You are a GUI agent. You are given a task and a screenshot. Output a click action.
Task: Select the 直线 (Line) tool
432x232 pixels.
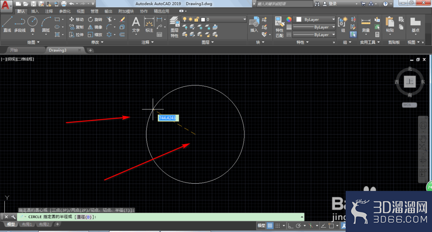[7, 24]
